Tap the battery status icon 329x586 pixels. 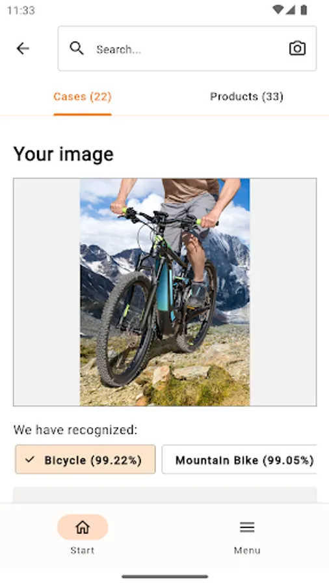coord(304,10)
